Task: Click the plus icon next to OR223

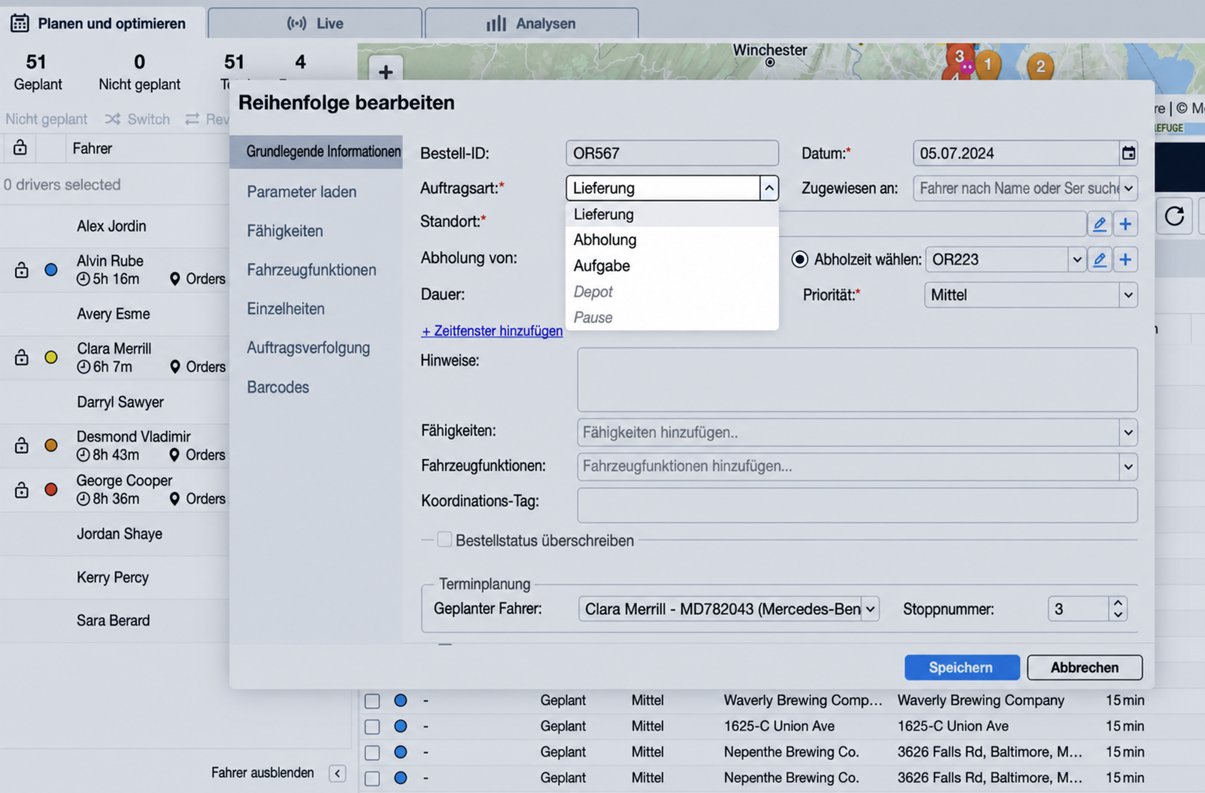Action: (x=1126, y=260)
